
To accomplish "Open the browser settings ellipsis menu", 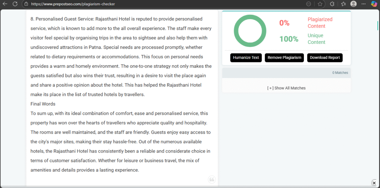I will coord(364,4).
